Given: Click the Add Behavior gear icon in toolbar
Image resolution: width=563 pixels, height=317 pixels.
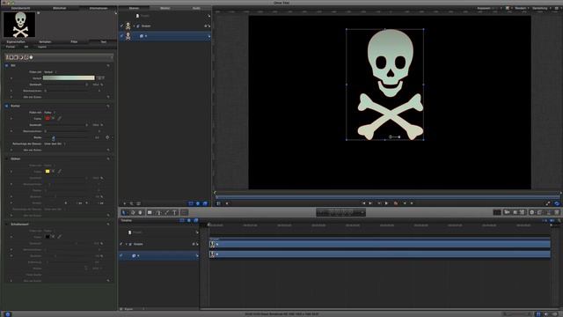Looking at the screenshot, I should point(532,212).
